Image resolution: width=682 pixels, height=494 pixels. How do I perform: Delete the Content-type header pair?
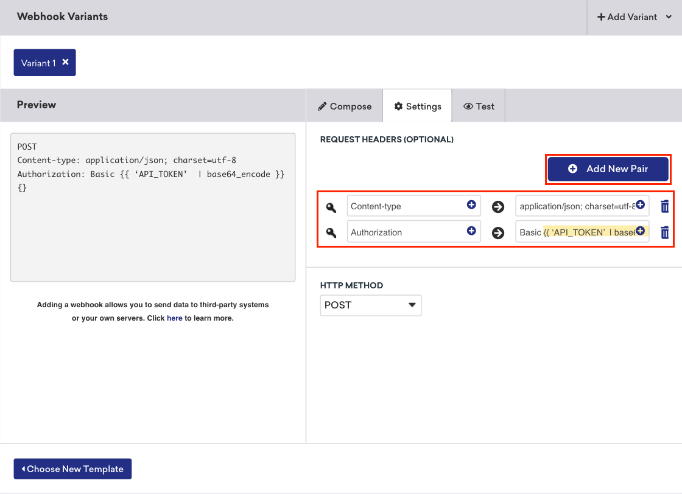tap(665, 207)
